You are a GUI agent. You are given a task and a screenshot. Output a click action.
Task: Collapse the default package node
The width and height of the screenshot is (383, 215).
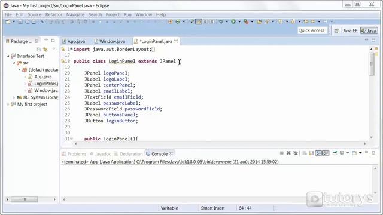(x=20, y=70)
